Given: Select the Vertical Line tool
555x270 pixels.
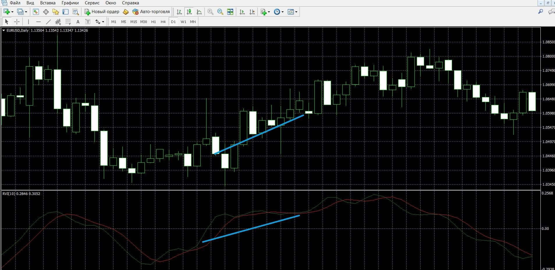Looking at the screenshot, I should pyautogui.click(x=28, y=22).
